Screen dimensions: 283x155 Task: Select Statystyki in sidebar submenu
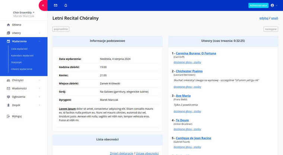[x=16, y=62]
